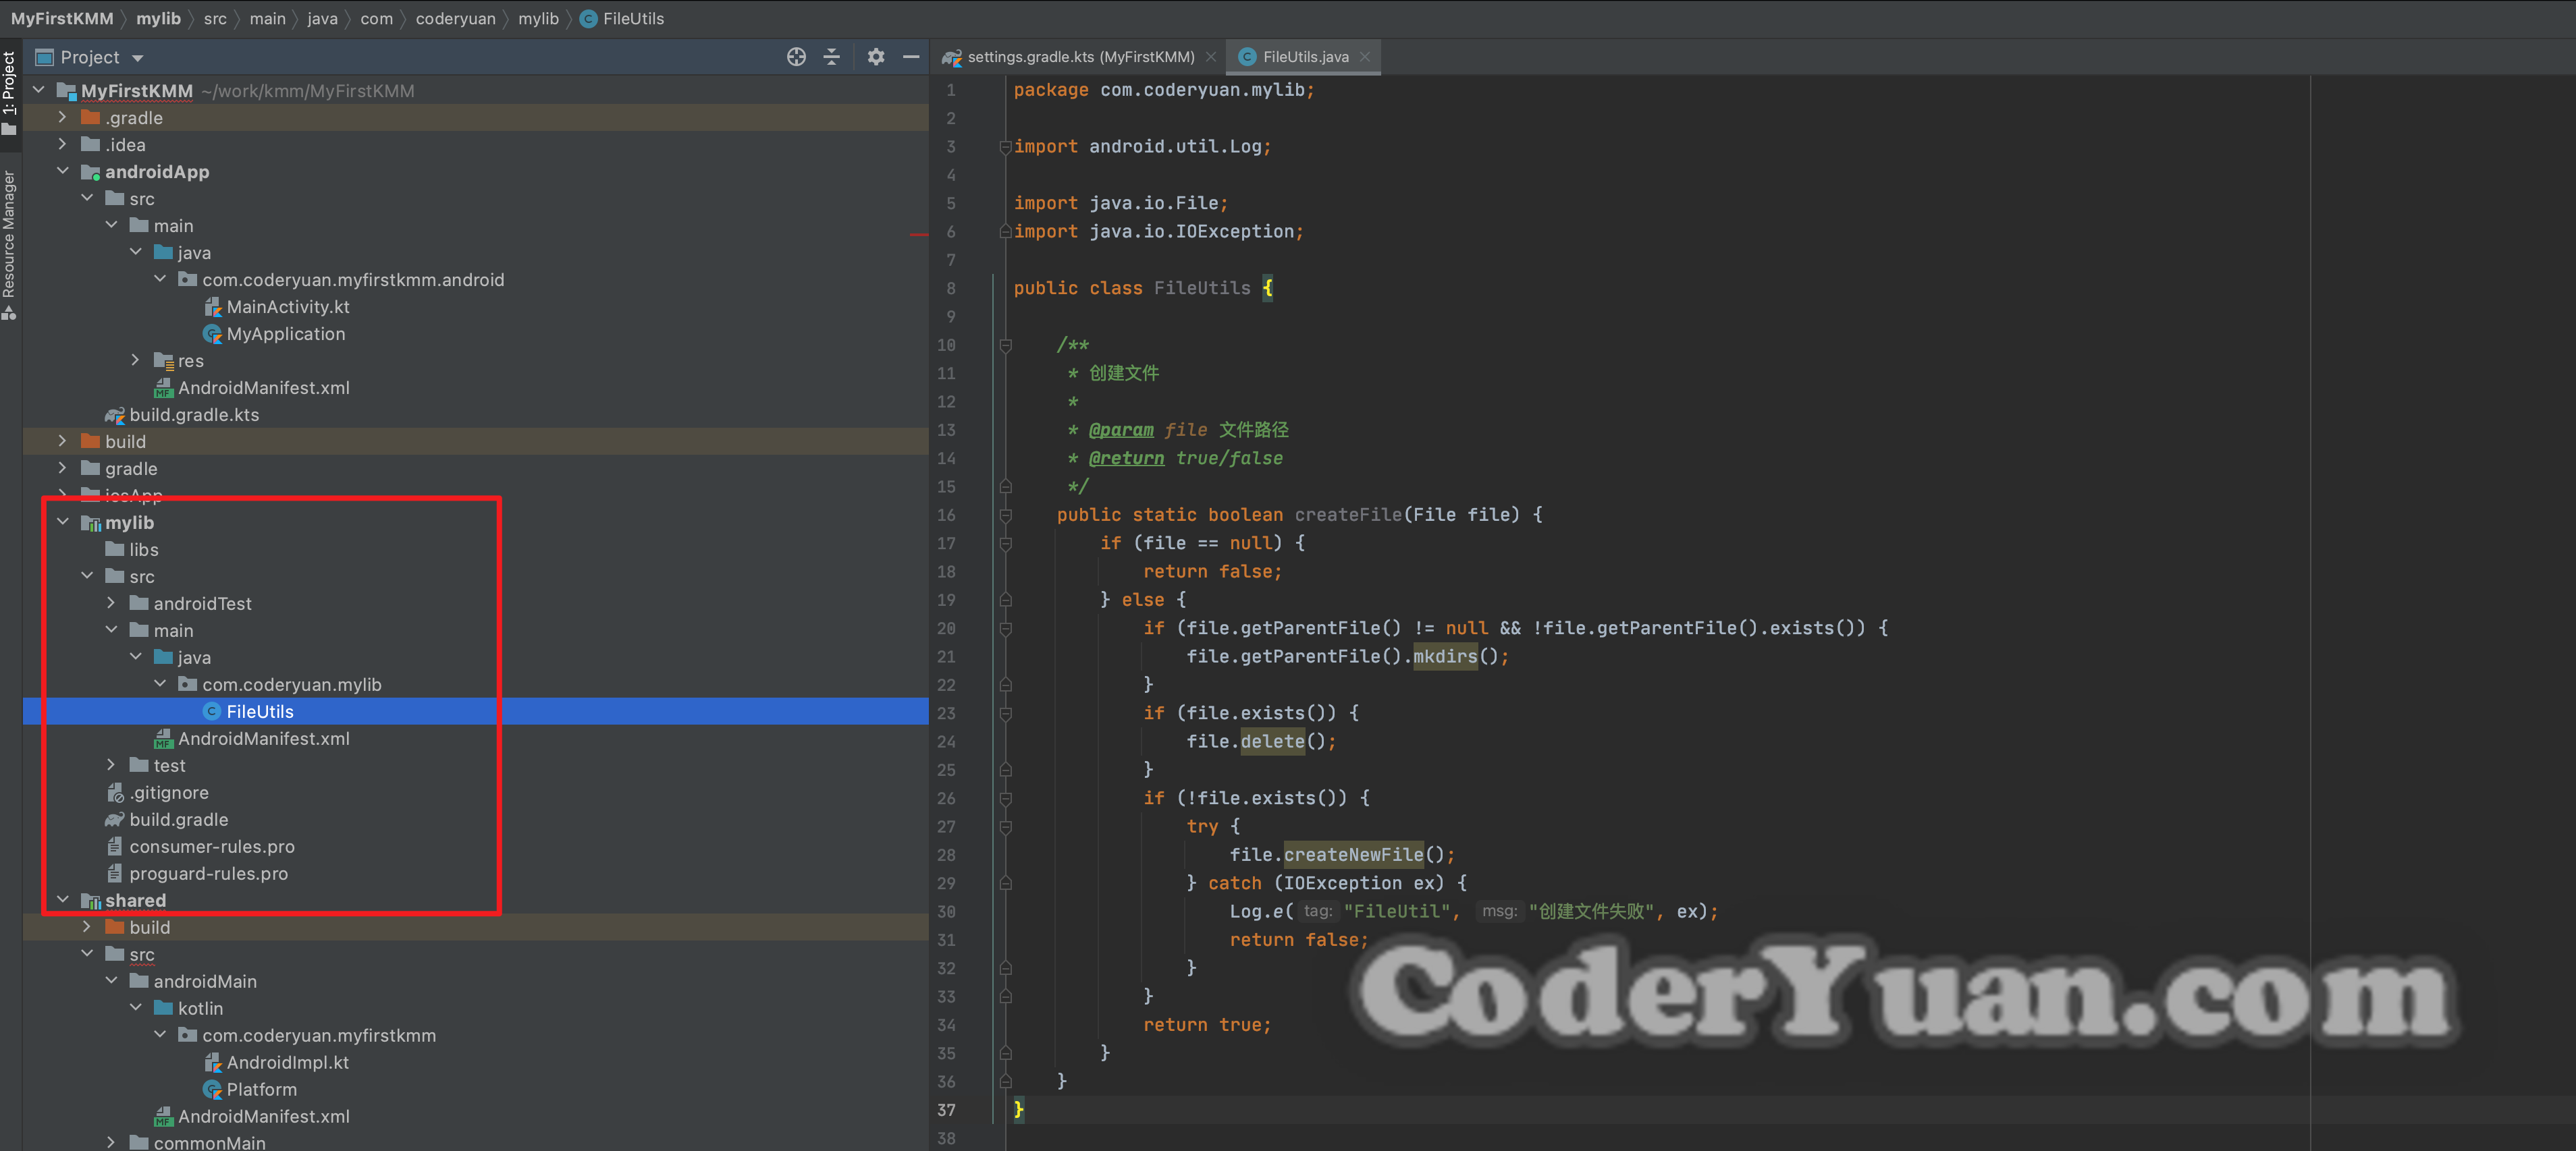Image resolution: width=2576 pixels, height=1151 pixels.
Task: Hide the Project panel with minus icon
Action: pyautogui.click(x=911, y=57)
